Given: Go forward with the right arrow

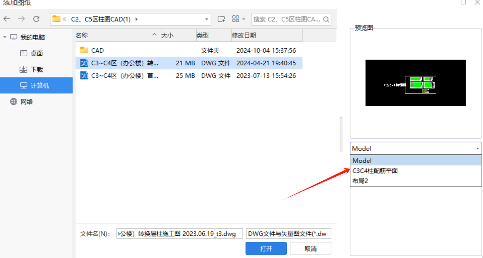Looking at the screenshot, I should coord(22,19).
